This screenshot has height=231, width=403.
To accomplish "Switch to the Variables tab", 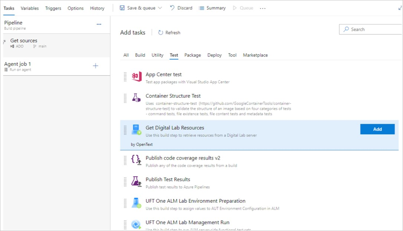I will [30, 8].
